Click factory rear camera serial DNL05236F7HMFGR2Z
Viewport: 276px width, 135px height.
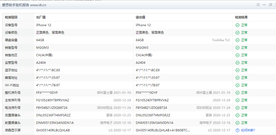53,115
